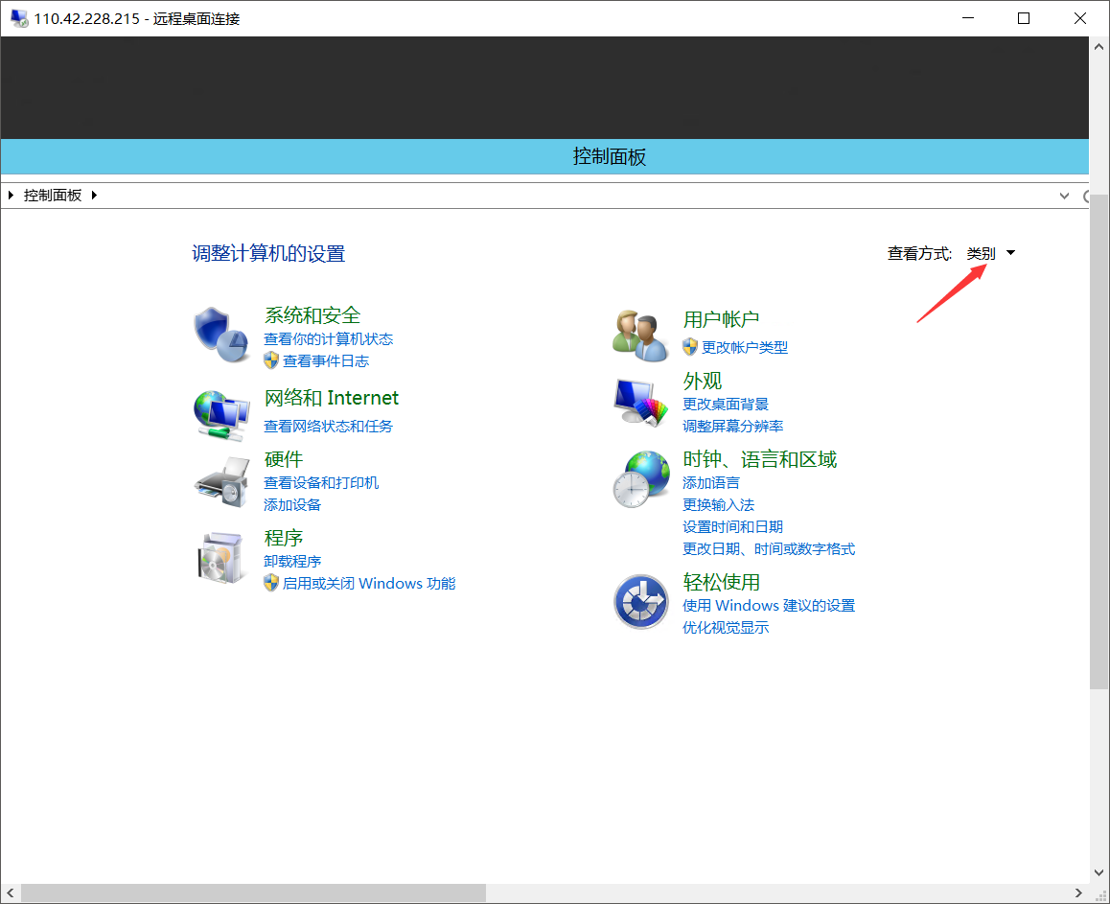Open the Programs disc box icon
The width and height of the screenshot is (1110, 904).
click(x=221, y=558)
